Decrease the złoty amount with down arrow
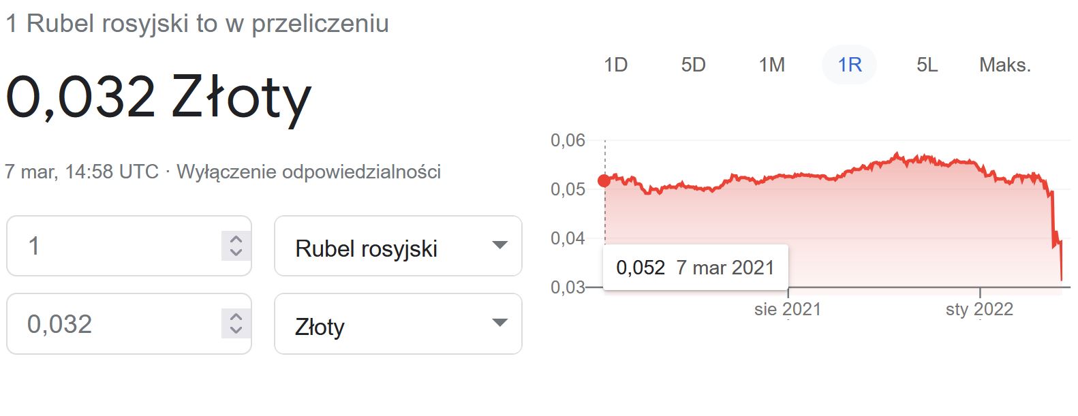The image size is (1078, 416). pos(236,330)
